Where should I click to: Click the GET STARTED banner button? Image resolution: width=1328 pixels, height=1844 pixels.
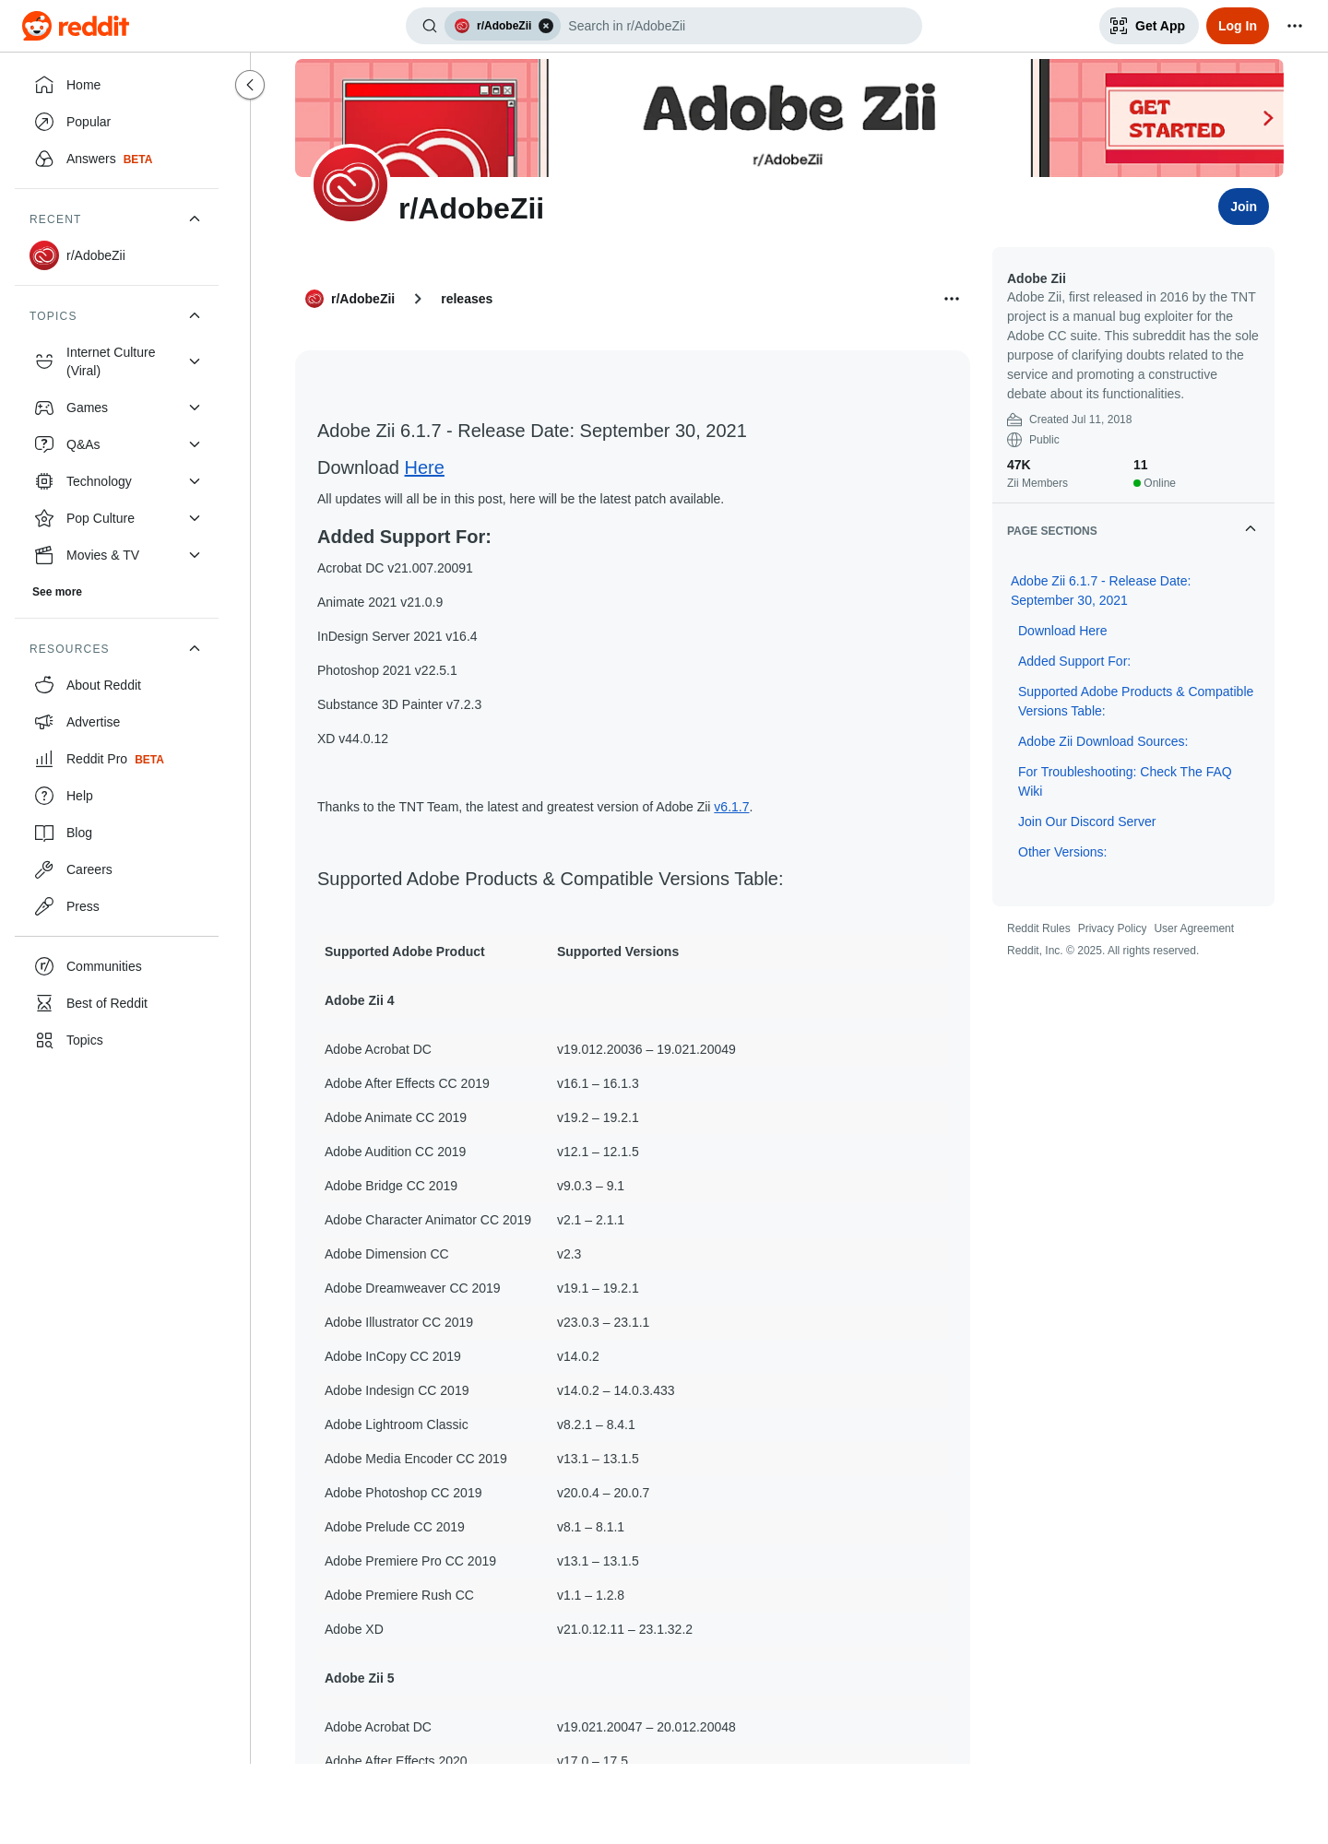tap(1193, 118)
